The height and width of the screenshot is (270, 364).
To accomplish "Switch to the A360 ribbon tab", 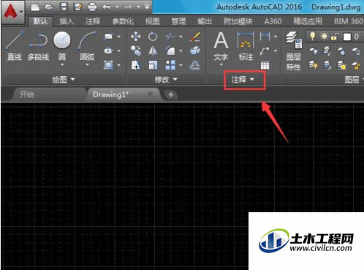I will 273,21.
